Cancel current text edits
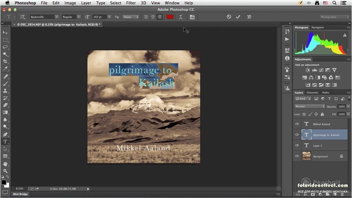The width and height of the screenshot is (352, 198). pyautogui.click(x=229, y=16)
